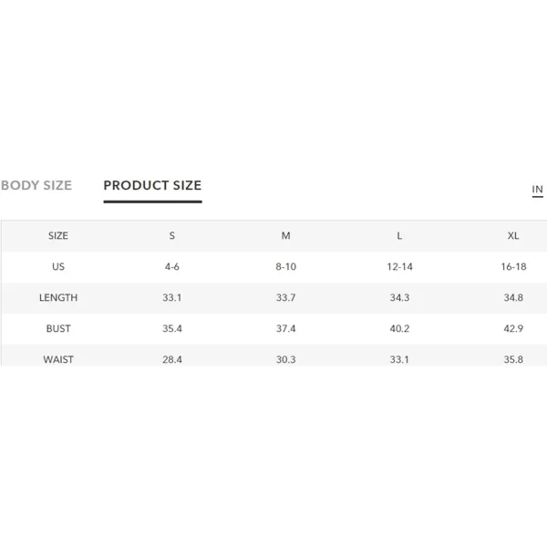The width and height of the screenshot is (547, 547).
Task: Select the M size column header
Action: tap(285, 236)
